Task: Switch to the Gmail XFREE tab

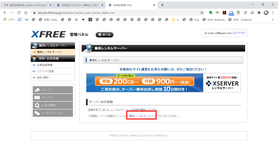Action: pos(27,5)
